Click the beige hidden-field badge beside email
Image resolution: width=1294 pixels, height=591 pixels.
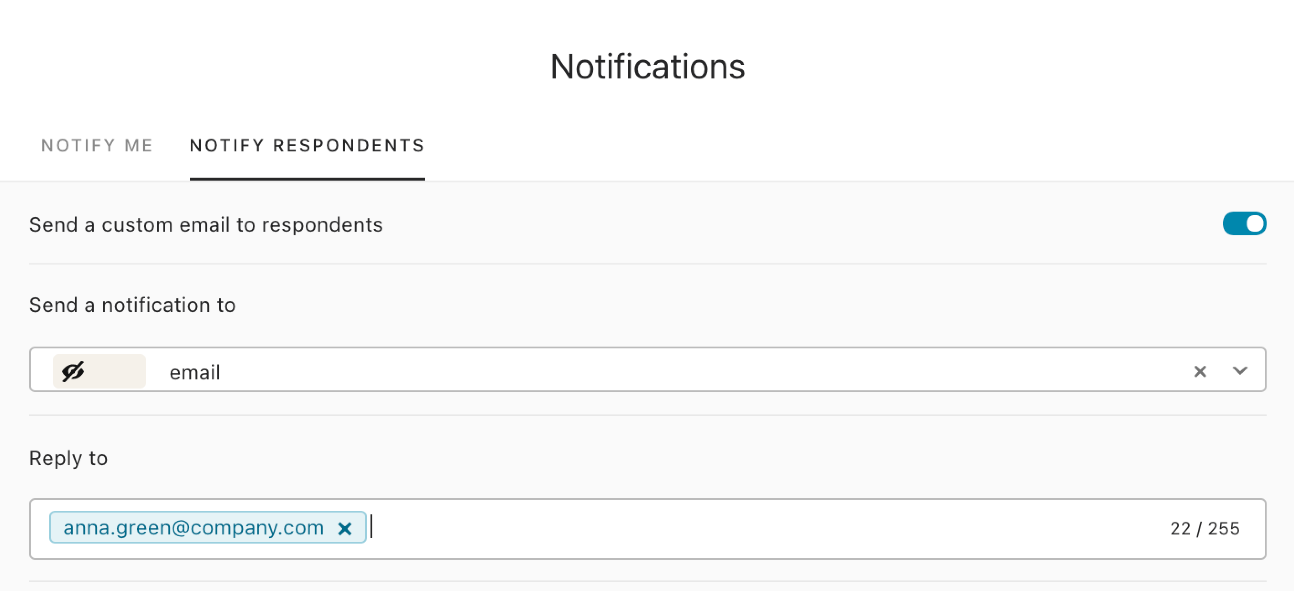pos(99,372)
